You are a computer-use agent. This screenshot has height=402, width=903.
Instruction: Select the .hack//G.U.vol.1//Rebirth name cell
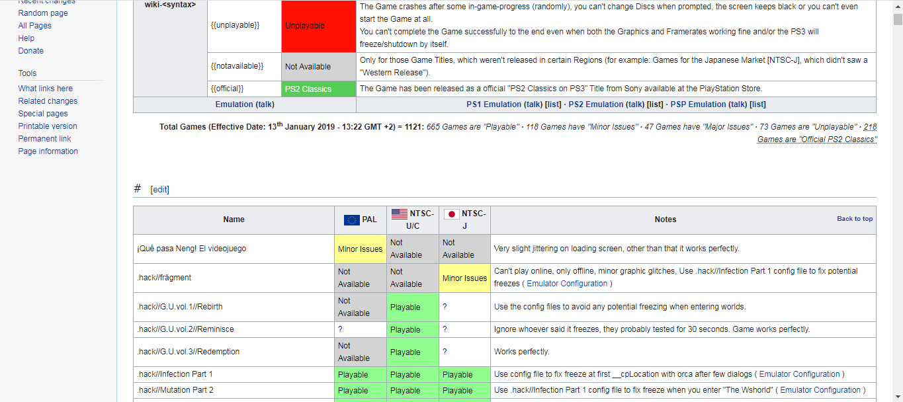pyautogui.click(x=234, y=307)
